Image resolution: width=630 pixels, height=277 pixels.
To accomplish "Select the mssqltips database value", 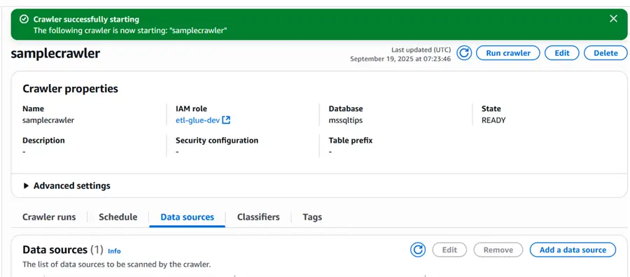I will [x=345, y=120].
